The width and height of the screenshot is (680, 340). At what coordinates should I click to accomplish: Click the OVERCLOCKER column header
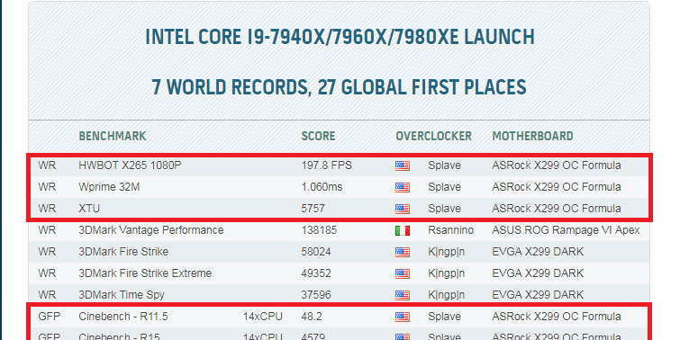434,136
